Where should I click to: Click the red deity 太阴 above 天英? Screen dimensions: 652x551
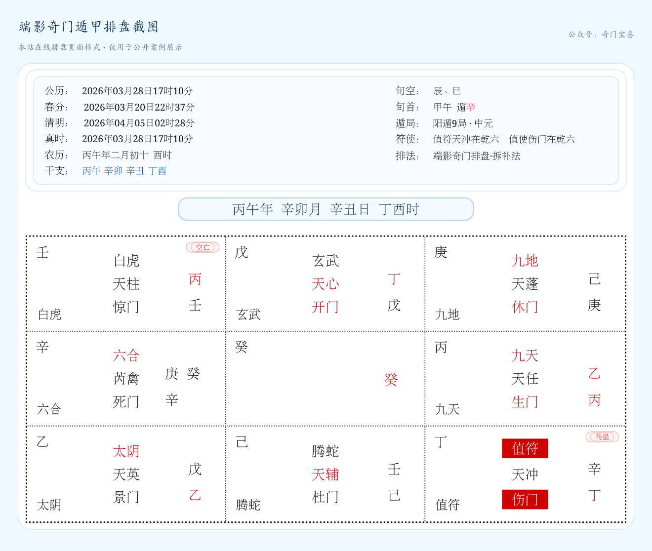point(126,451)
